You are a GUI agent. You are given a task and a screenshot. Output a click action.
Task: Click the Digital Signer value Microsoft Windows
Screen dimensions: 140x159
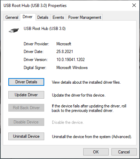point(72,68)
